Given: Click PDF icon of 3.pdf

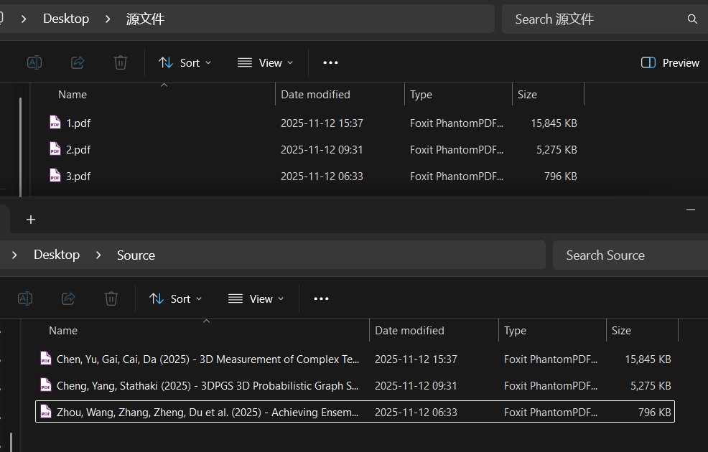Looking at the screenshot, I should click(x=55, y=176).
